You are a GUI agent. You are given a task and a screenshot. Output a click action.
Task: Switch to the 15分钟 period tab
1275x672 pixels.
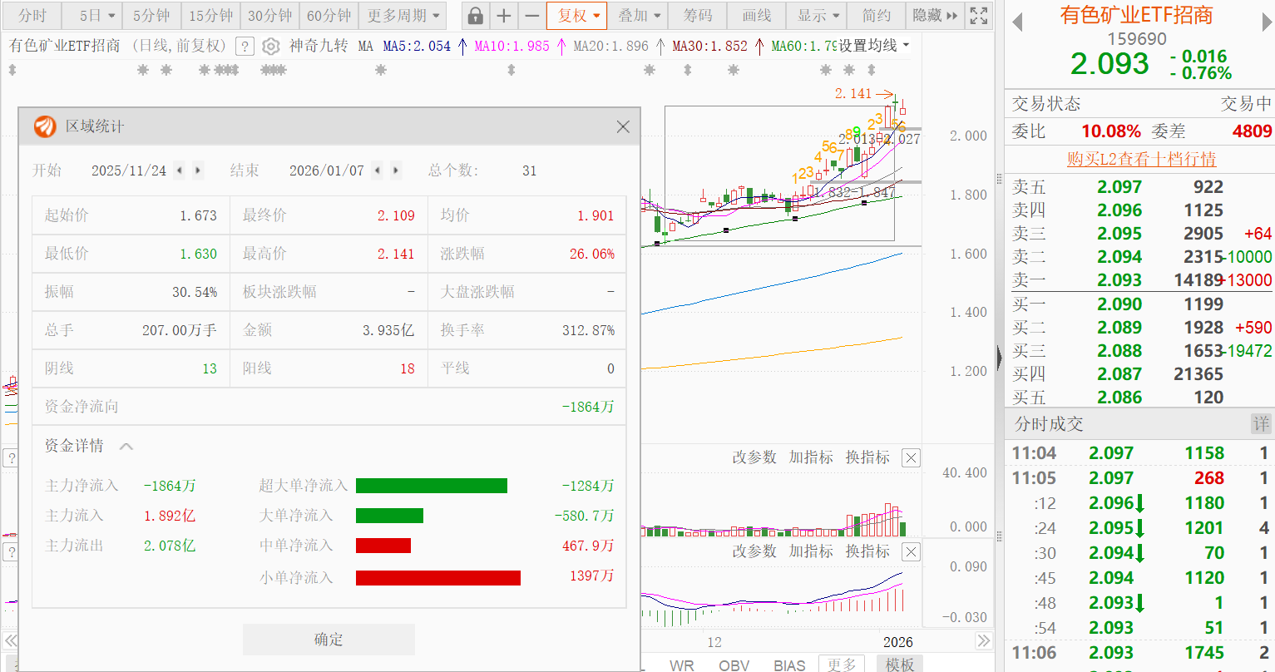click(x=210, y=16)
